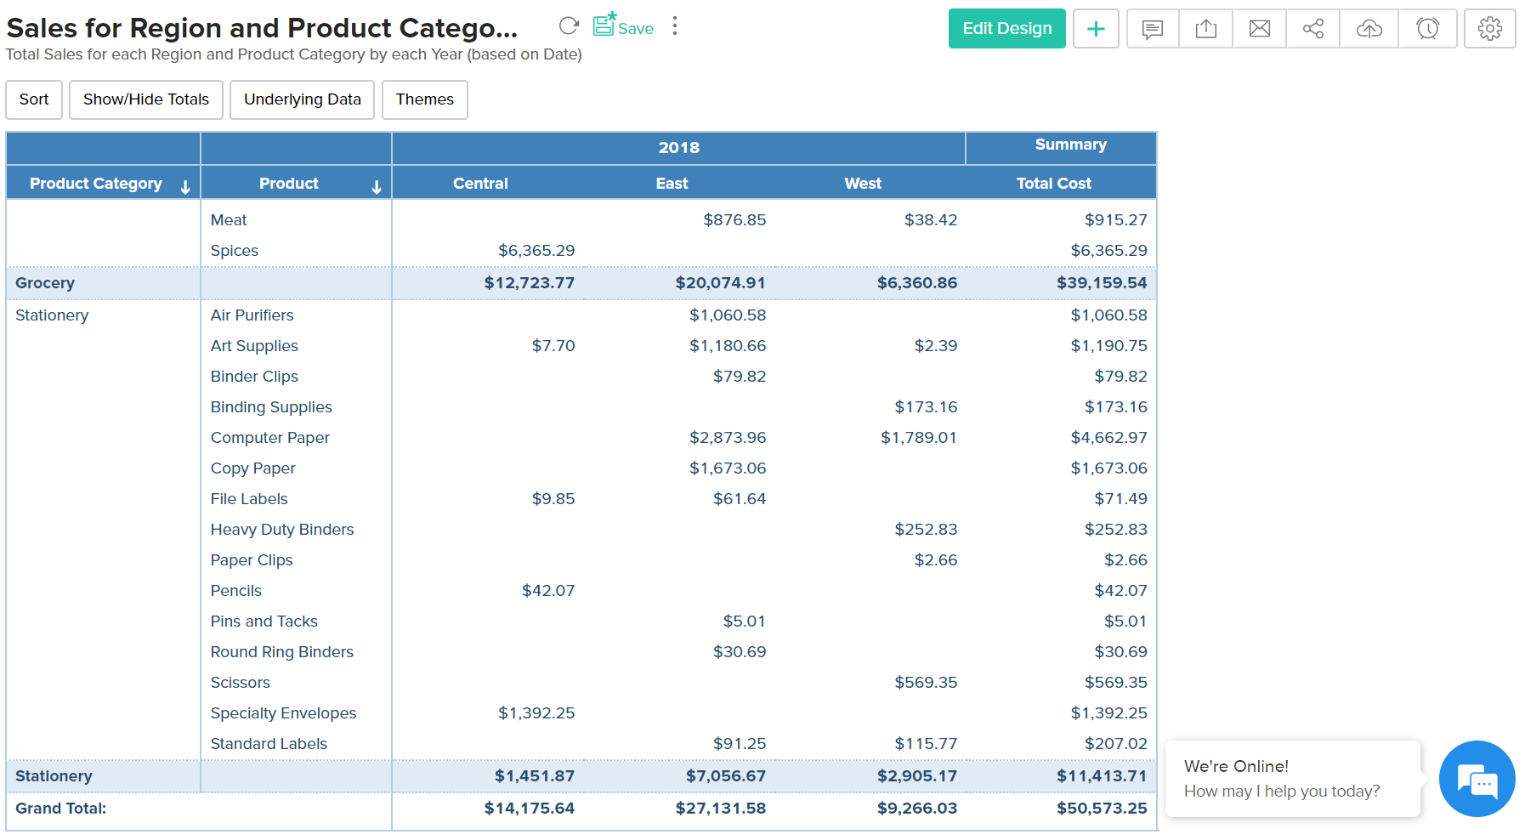
Task: Open the Themes menu
Action: [424, 99]
